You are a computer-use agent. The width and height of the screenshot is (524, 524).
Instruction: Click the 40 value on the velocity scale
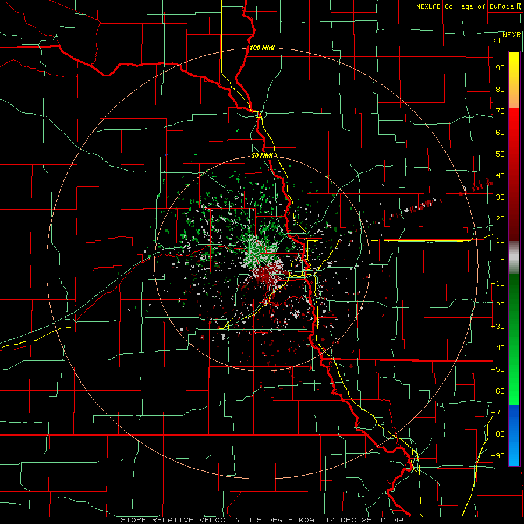pyautogui.click(x=500, y=175)
